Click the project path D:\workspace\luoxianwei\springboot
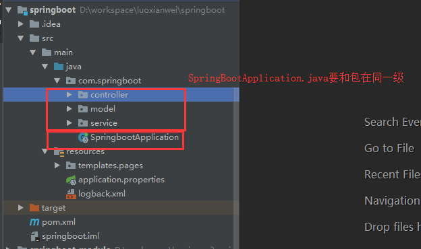This screenshot has width=421, height=249. (x=152, y=10)
